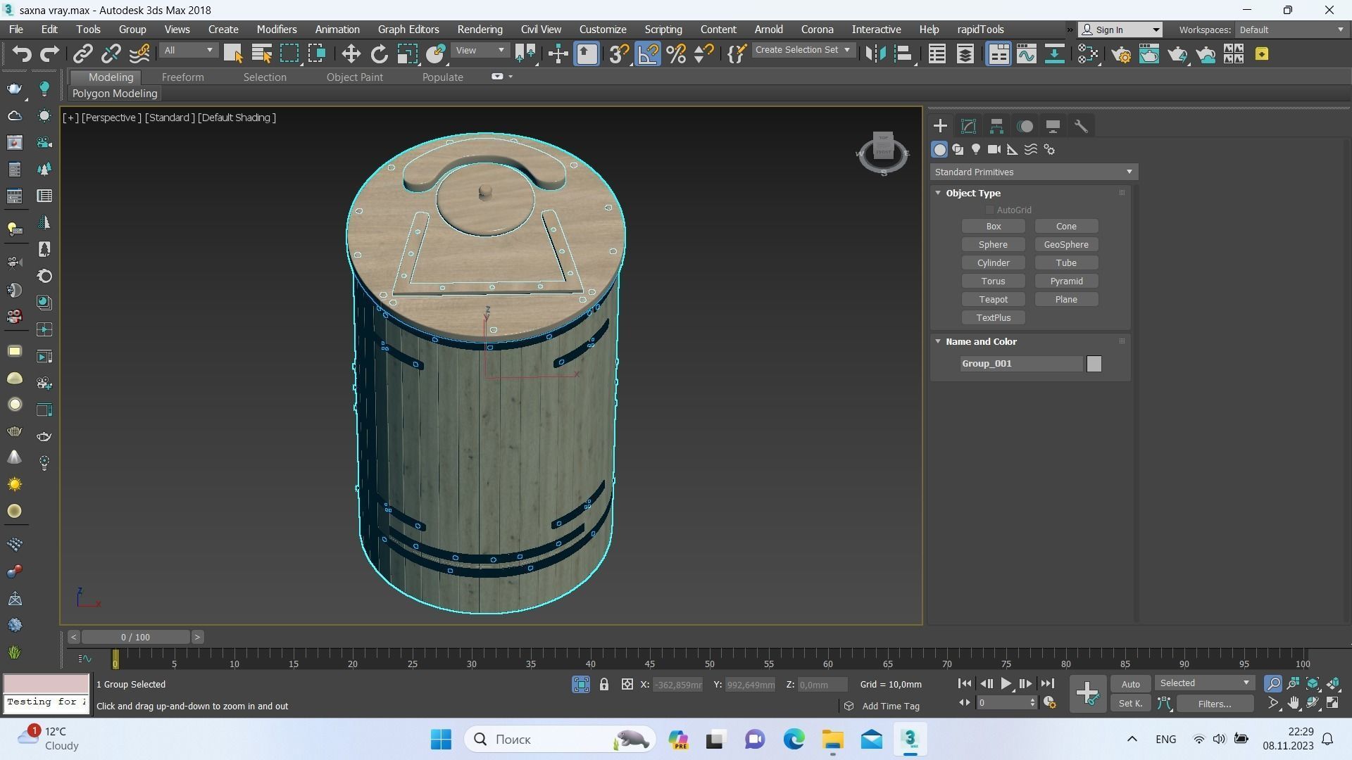Select the Select and Link tool
The image size is (1352, 760).
[x=83, y=53]
